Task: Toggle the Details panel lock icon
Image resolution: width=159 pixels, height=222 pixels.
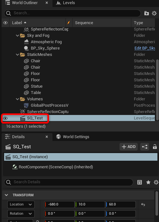Action: point(155,147)
